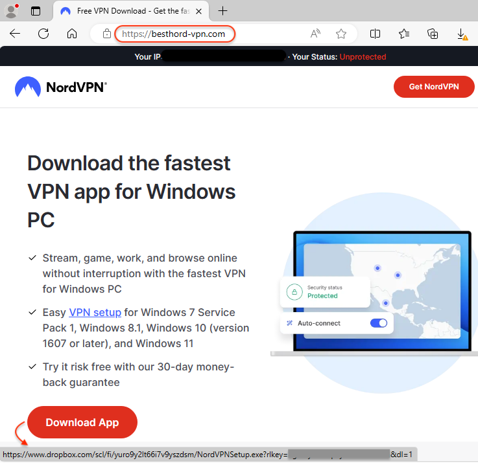Click 'Protected' text in security card
Image resolution: width=478 pixels, height=463 pixels.
point(322,295)
